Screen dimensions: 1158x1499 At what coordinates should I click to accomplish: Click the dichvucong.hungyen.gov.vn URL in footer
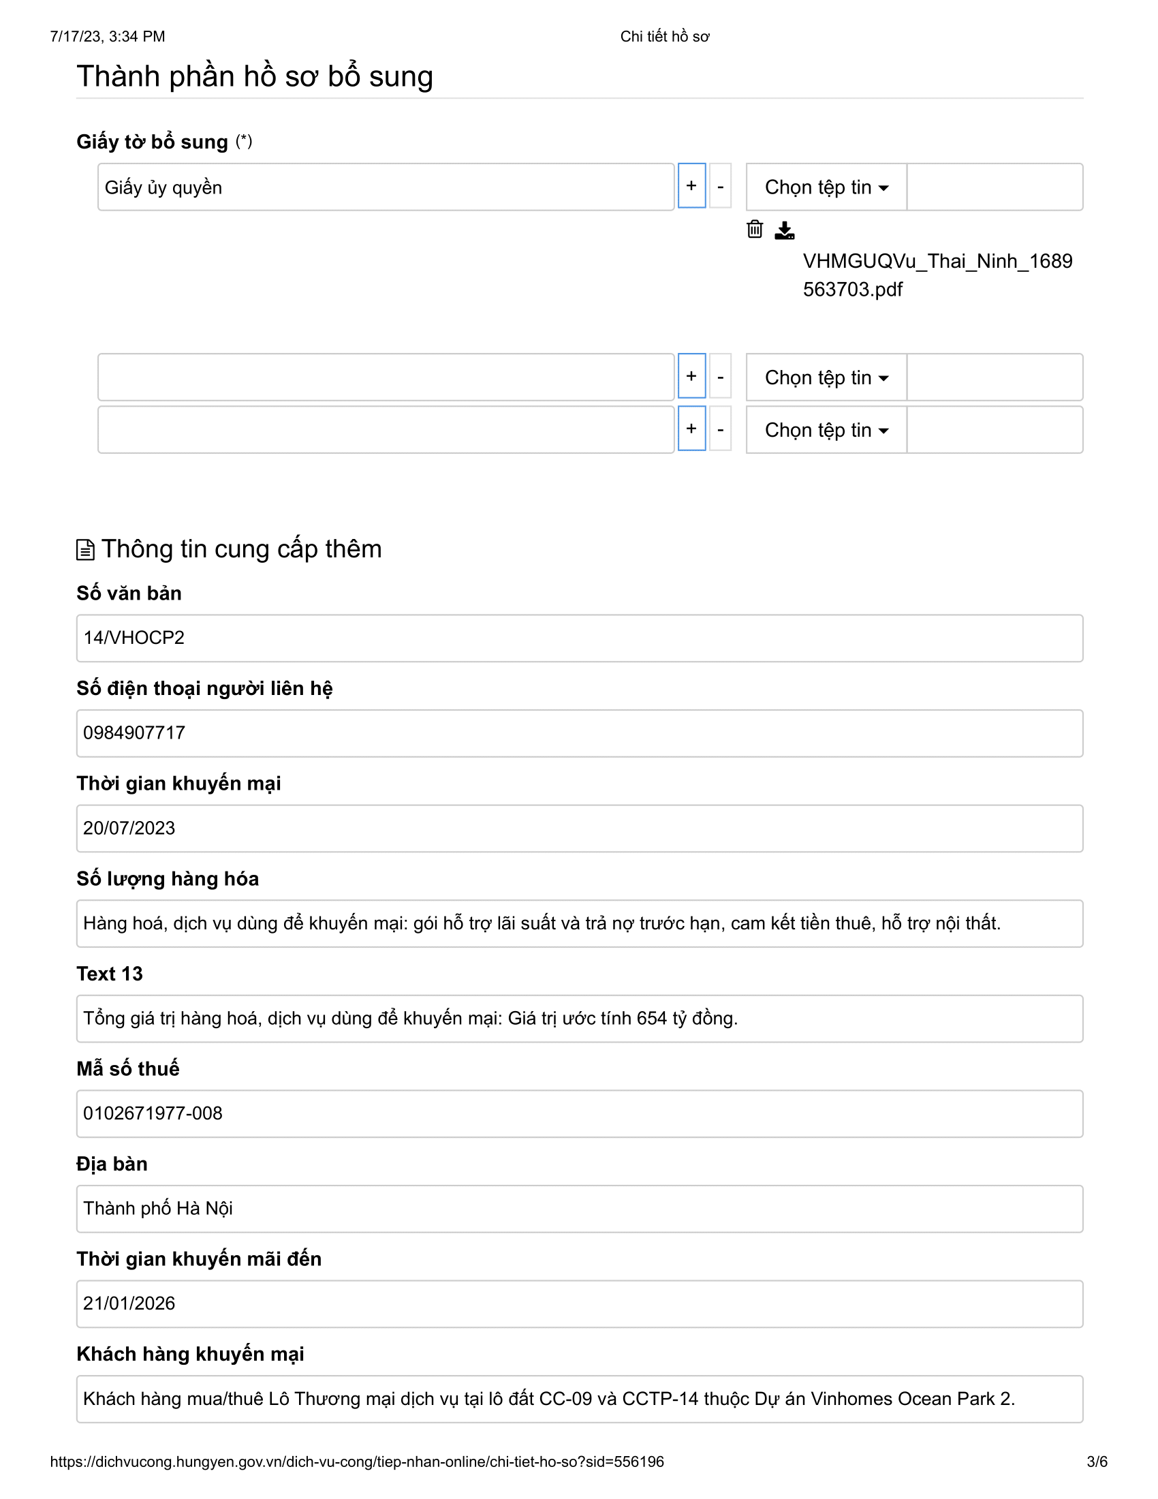357,1462
